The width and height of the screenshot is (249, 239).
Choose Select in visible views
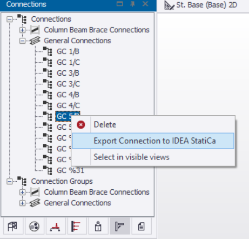click(132, 157)
